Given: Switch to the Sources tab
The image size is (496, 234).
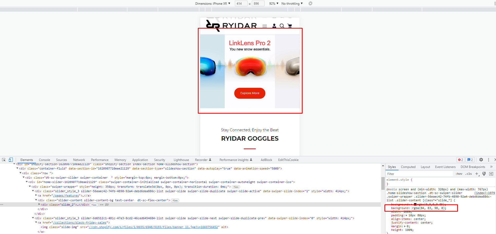Looking at the screenshot, I should pos(62,160).
